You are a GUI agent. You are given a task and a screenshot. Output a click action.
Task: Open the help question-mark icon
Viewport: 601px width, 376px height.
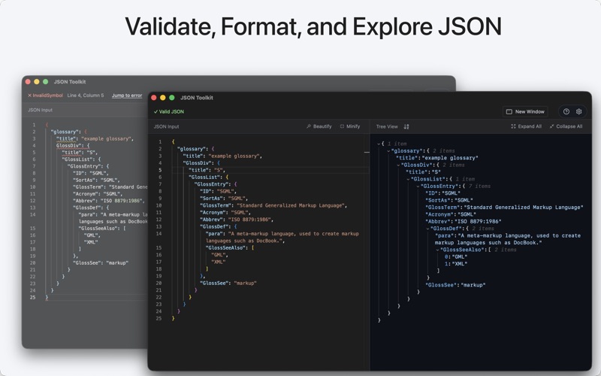[x=566, y=111]
